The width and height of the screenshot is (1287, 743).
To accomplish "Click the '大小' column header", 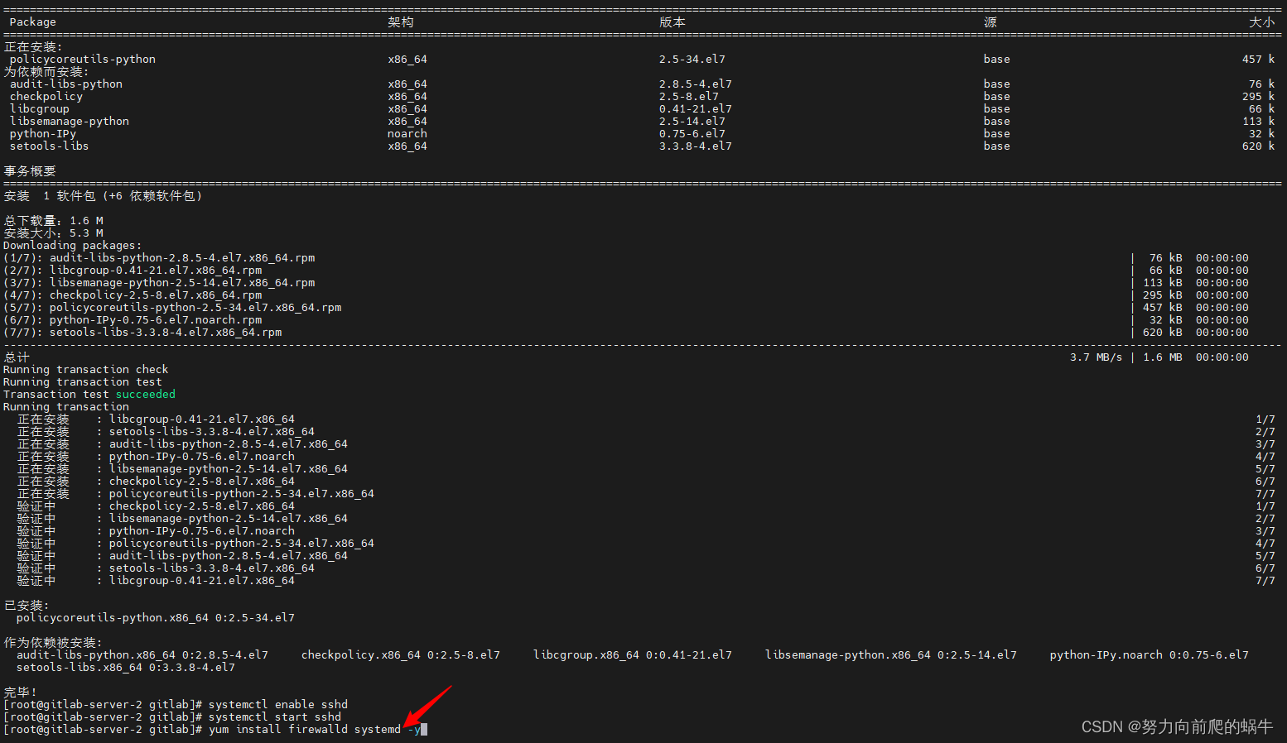I will click(1262, 22).
